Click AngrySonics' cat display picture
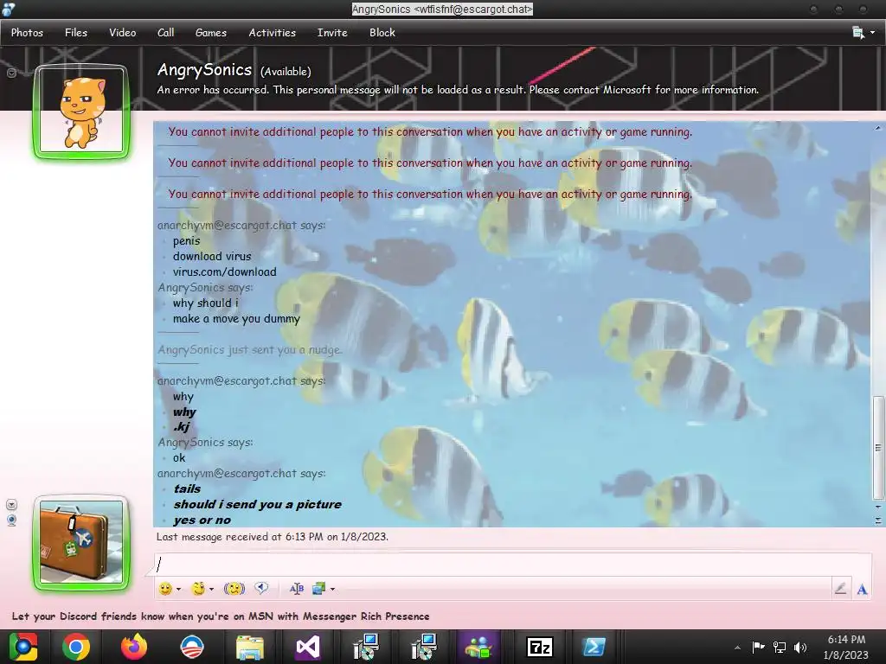 tap(81, 112)
